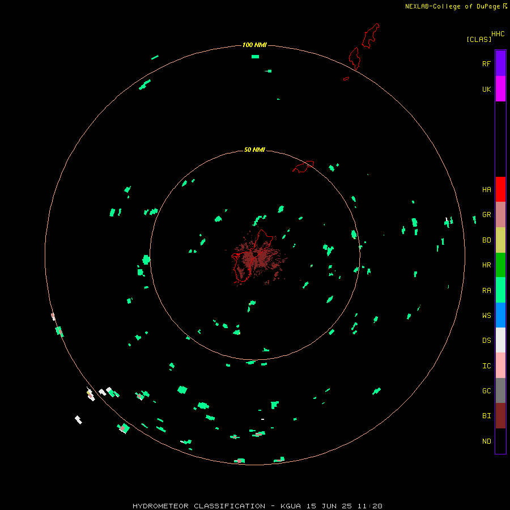510x510 pixels.
Task: Click the HHC product code label
Action: [498, 34]
